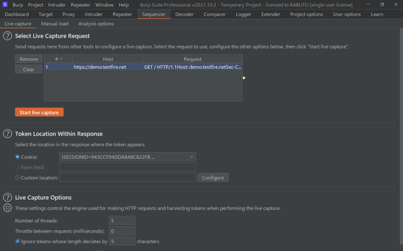Switch to the Comparer tab
Screen dimensions: 403x251
click(x=215, y=14)
